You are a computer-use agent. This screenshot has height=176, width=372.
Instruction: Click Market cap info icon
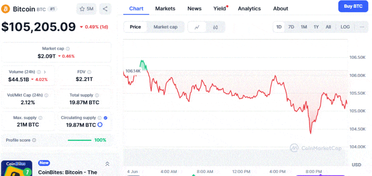pyautogui.click(x=67, y=49)
